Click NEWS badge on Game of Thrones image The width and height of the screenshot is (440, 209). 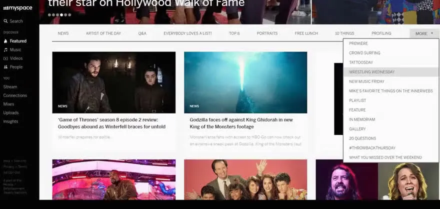click(62, 106)
